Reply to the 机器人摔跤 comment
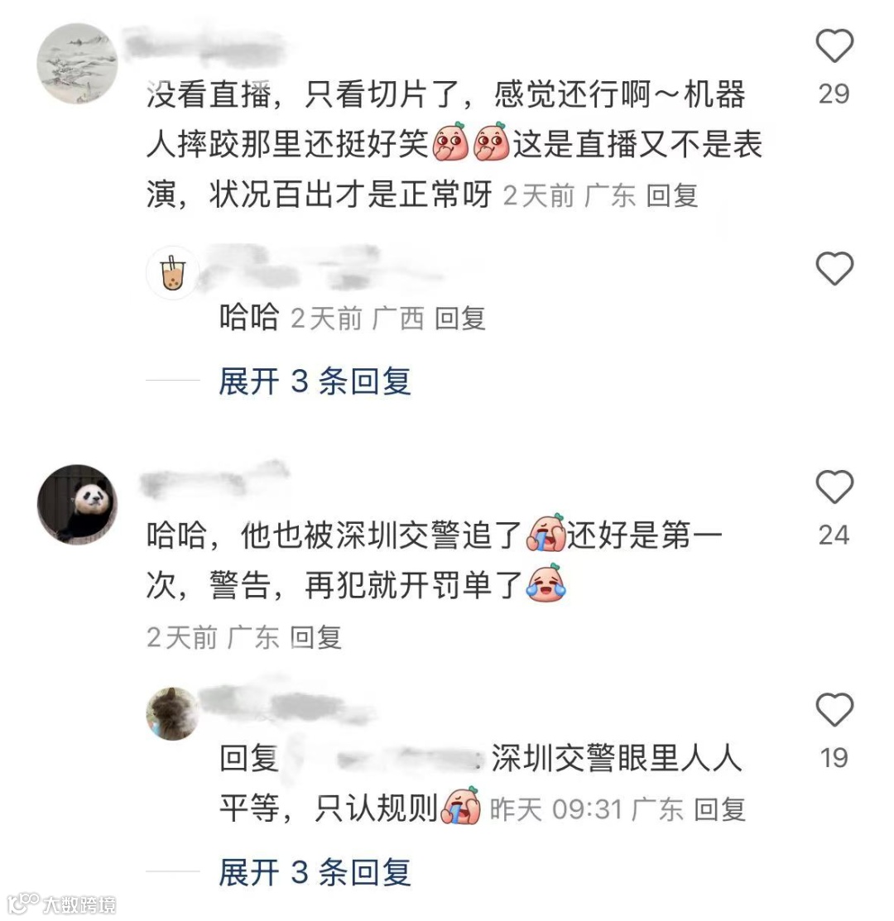This screenshot has height=921, width=894. tap(672, 195)
